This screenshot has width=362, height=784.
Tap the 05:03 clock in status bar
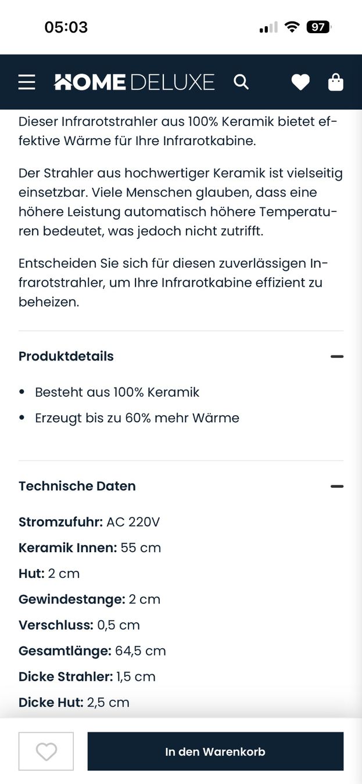pos(66,27)
